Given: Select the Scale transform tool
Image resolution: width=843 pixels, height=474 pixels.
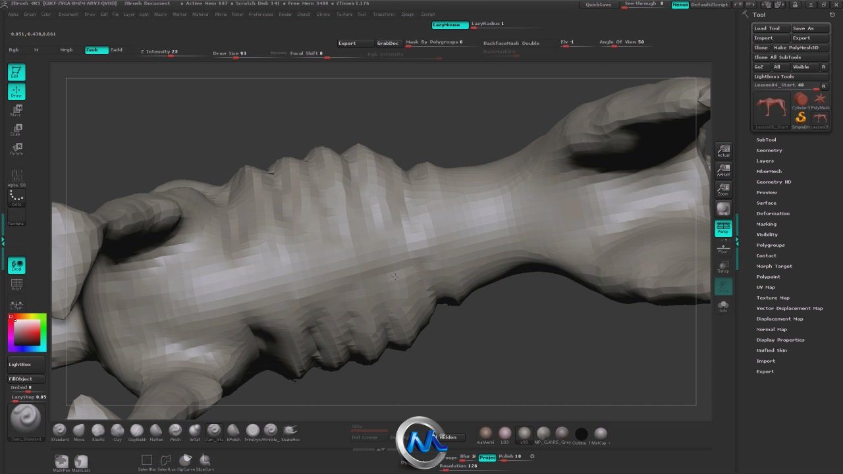Looking at the screenshot, I should 16,130.
